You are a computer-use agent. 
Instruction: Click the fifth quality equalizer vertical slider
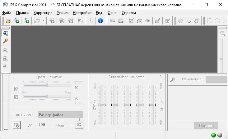coord(152,105)
